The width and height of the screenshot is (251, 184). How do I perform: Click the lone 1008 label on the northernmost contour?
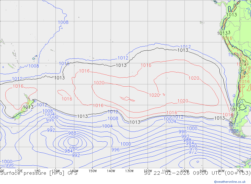[63, 22]
